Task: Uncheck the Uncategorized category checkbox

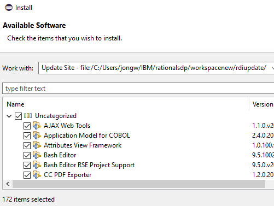Action: point(18,116)
